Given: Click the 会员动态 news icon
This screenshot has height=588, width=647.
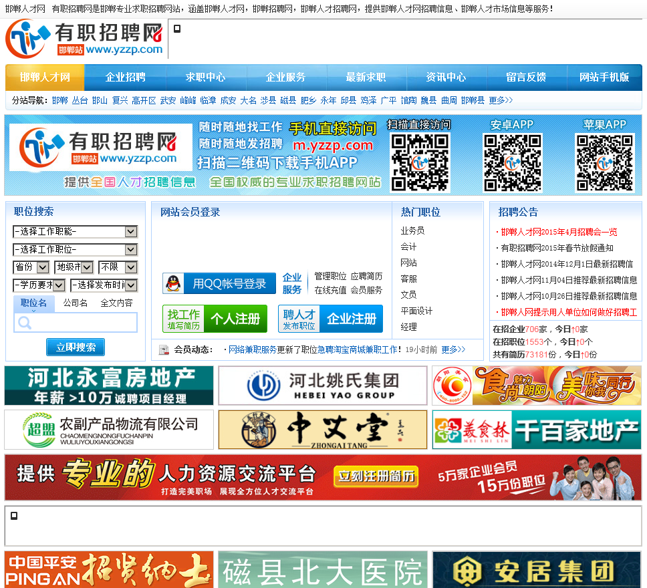Looking at the screenshot, I should coord(164,350).
